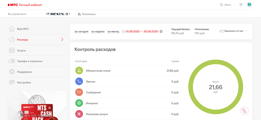This screenshot has height=120, width=261.
Task: Click the Всего 21,66 total in chart
Action: click(x=215, y=87)
